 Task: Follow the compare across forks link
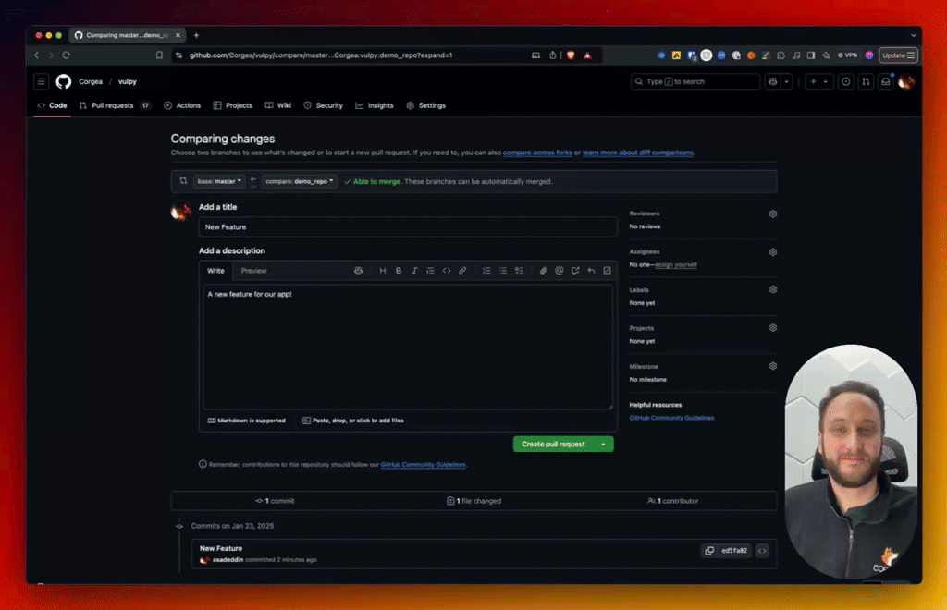(537, 152)
